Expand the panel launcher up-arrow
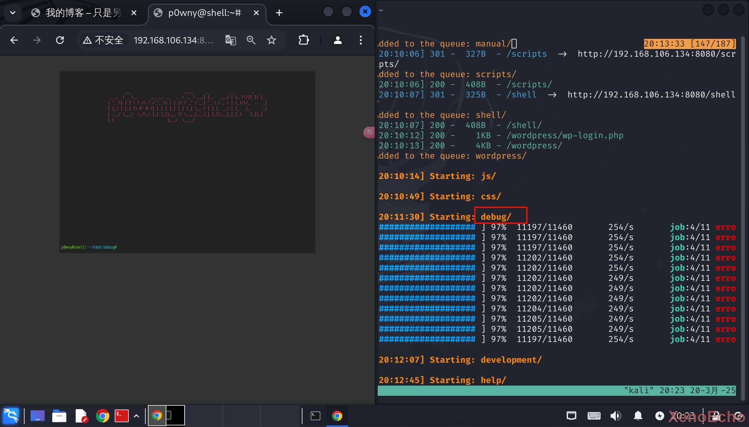Screen dimensions: 749x427 (136, 416)
